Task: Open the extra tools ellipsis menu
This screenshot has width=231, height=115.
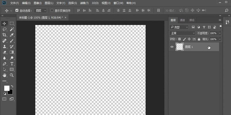Action: click(5, 81)
